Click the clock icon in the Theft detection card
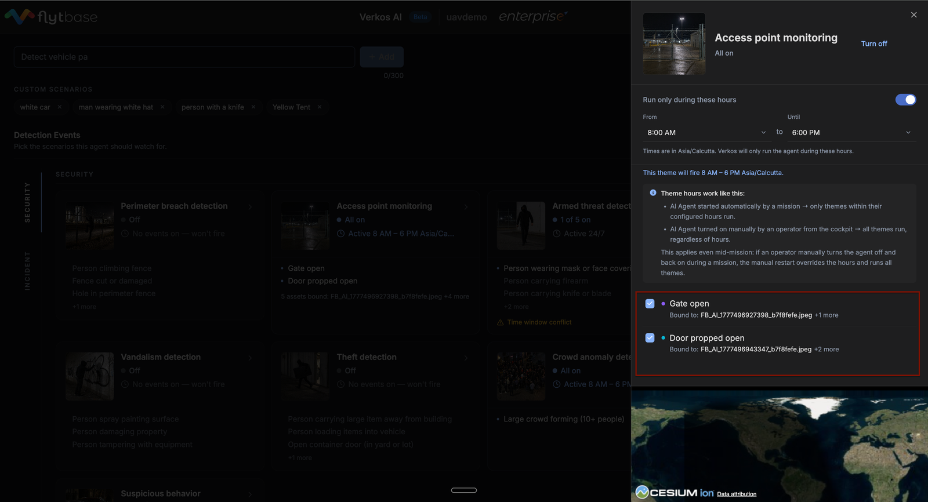 click(x=341, y=384)
